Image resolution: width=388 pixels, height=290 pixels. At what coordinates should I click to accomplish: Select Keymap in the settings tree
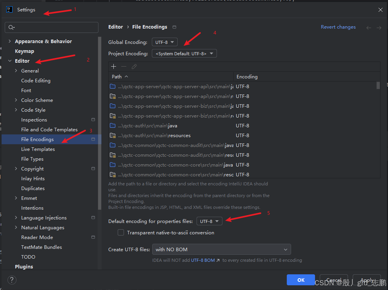[x=24, y=51]
